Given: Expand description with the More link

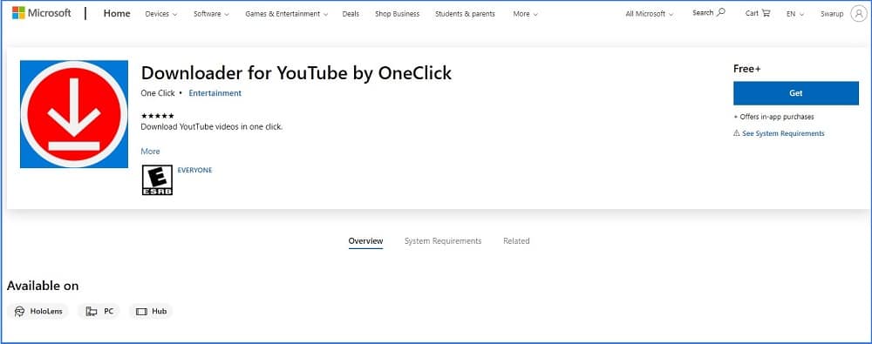Looking at the screenshot, I should [150, 152].
